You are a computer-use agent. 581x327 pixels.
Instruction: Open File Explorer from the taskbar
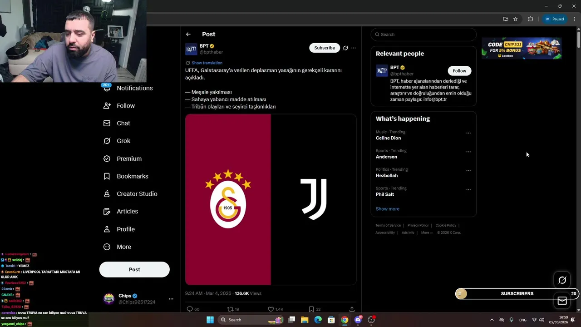click(305, 320)
